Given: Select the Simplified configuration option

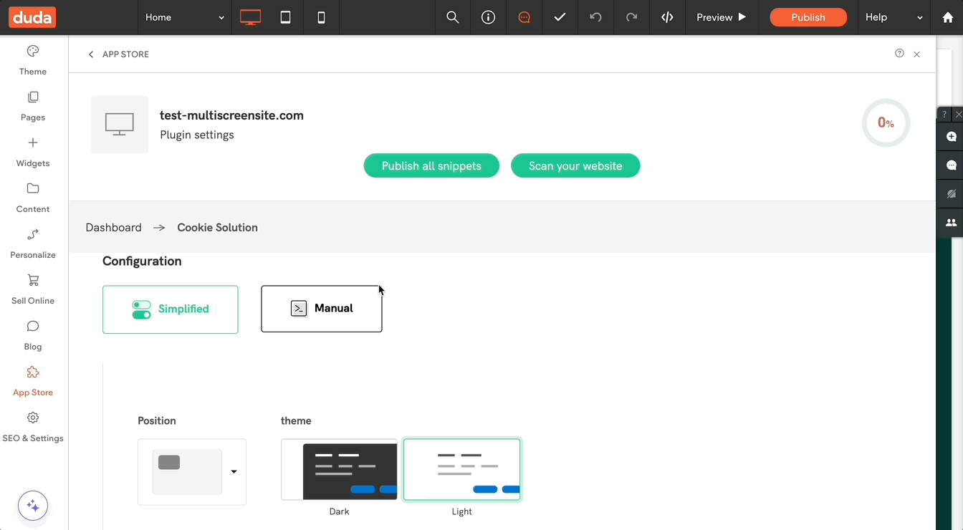Looking at the screenshot, I should [170, 309].
